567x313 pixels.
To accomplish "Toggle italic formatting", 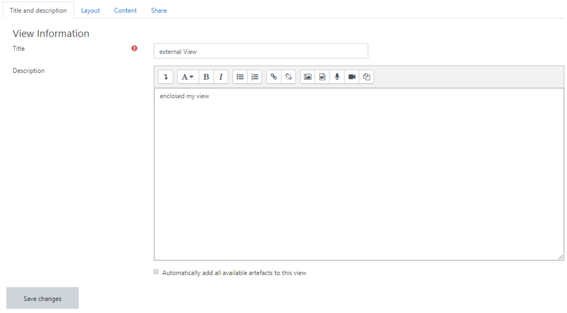I will pyautogui.click(x=221, y=77).
